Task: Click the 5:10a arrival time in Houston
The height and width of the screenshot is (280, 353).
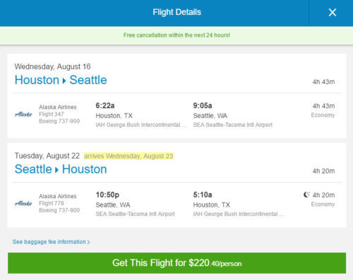Action: point(203,195)
